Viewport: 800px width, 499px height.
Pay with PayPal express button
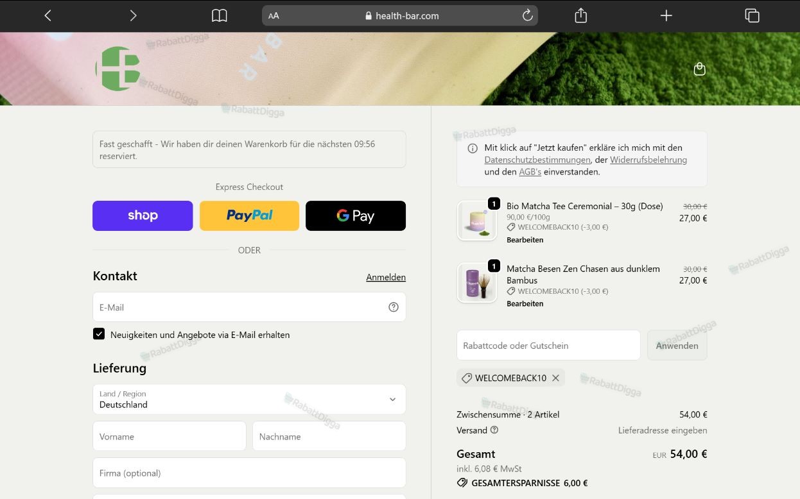click(249, 216)
